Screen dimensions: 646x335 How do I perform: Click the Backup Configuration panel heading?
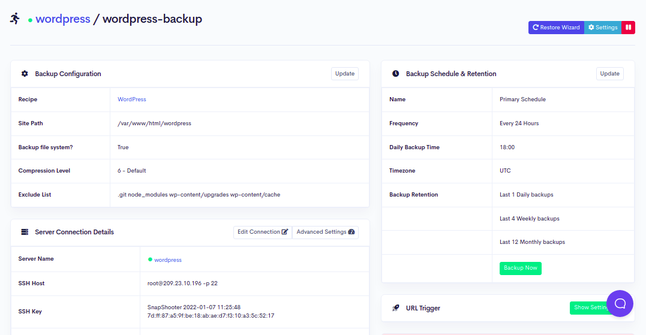pos(68,74)
